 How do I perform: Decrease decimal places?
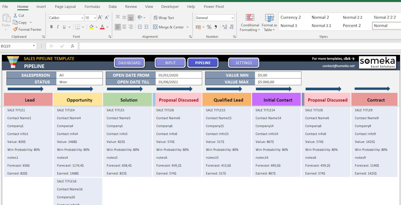pyautogui.click(x=231, y=27)
